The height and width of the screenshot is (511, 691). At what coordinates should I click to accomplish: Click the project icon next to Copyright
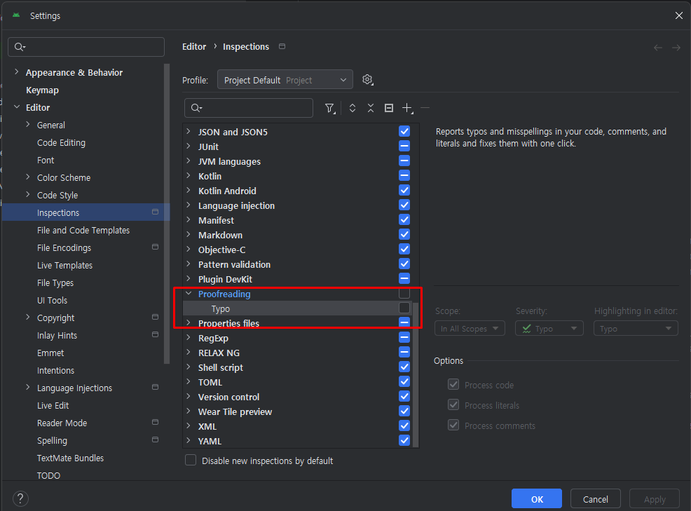[x=155, y=317]
